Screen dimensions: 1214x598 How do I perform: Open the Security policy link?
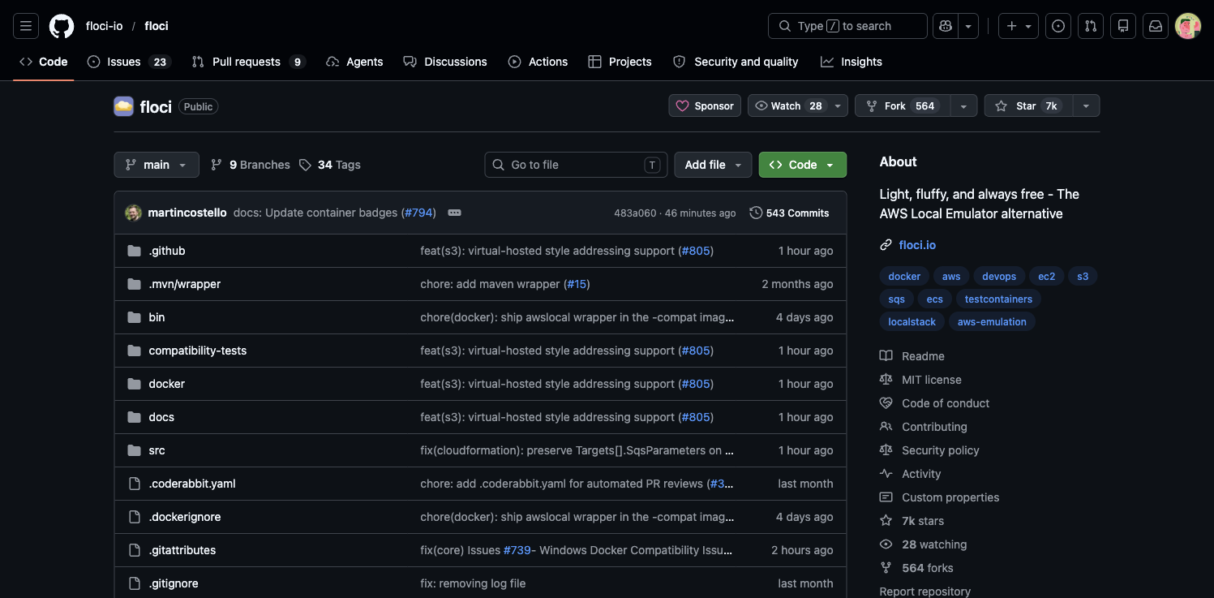941,450
